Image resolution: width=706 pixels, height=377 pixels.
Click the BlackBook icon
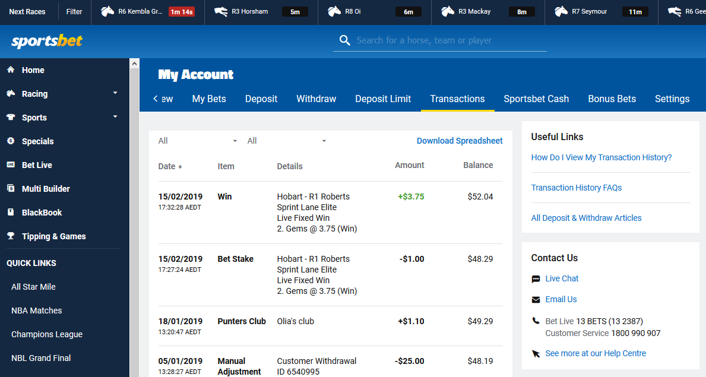11,212
